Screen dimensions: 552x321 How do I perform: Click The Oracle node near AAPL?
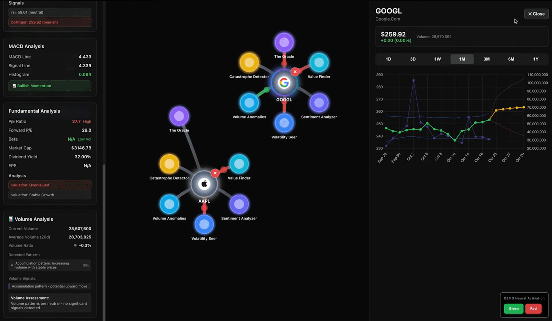pos(179,116)
